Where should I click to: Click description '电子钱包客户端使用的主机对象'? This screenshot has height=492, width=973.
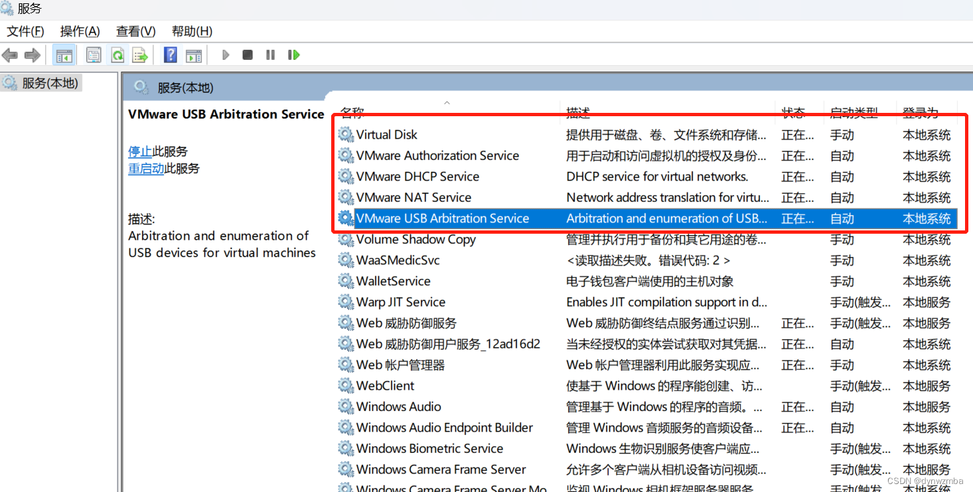[x=649, y=281]
